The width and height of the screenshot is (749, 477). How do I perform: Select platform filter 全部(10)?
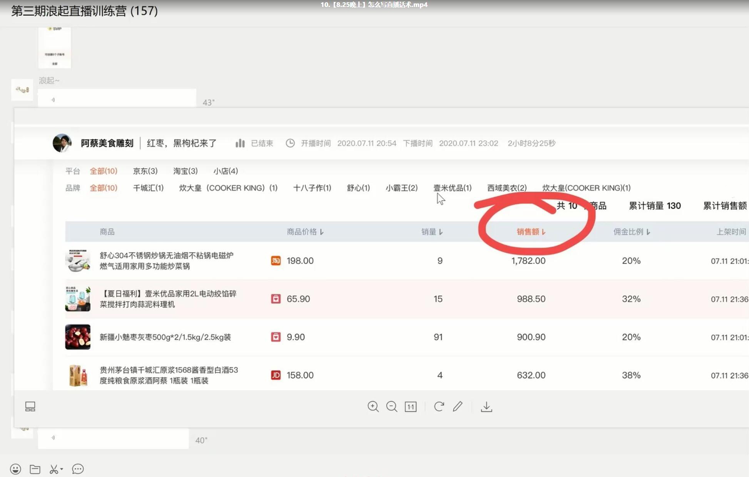[104, 171]
